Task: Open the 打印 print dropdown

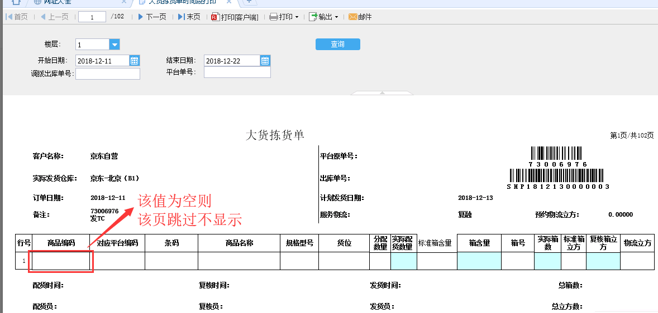Action: (x=284, y=17)
